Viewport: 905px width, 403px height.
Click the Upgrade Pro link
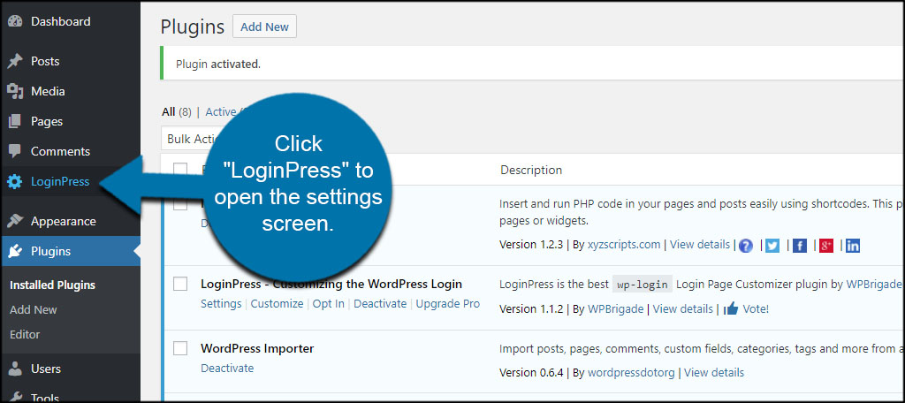pos(448,304)
